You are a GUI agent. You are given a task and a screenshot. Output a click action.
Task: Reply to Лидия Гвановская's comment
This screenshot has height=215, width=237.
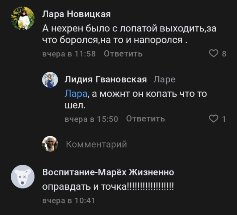[x=145, y=119]
